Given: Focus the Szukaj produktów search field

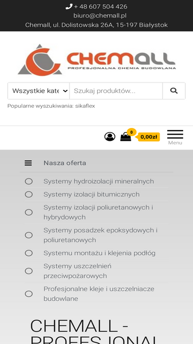Looking at the screenshot, I should coord(116,91).
